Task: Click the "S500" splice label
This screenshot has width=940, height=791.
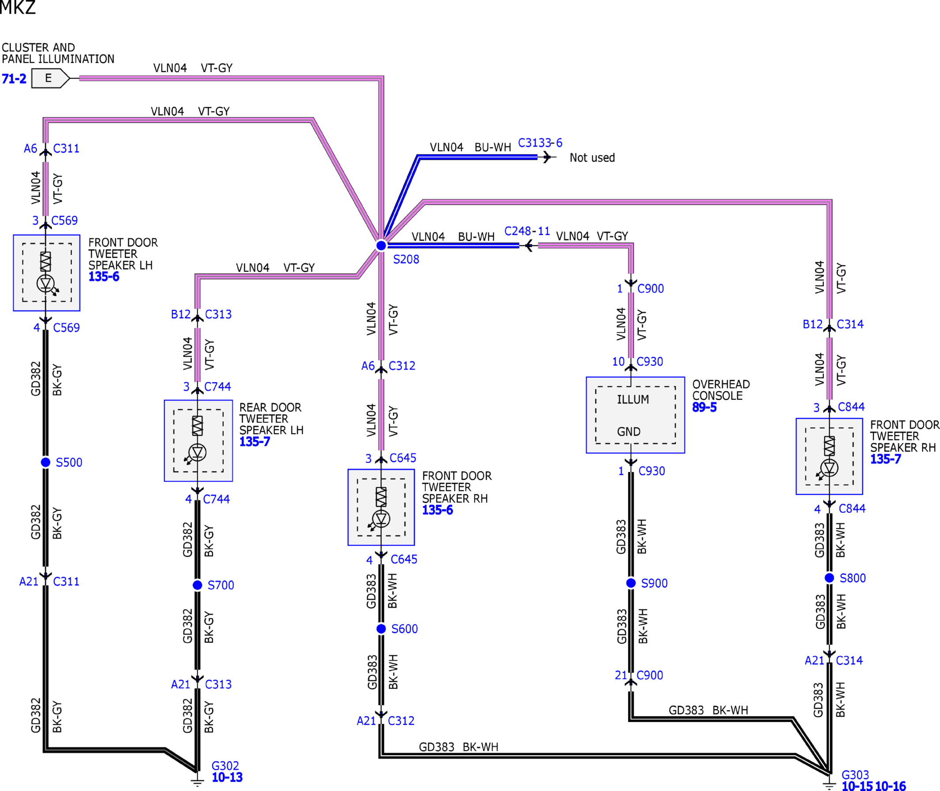Action: tap(69, 462)
